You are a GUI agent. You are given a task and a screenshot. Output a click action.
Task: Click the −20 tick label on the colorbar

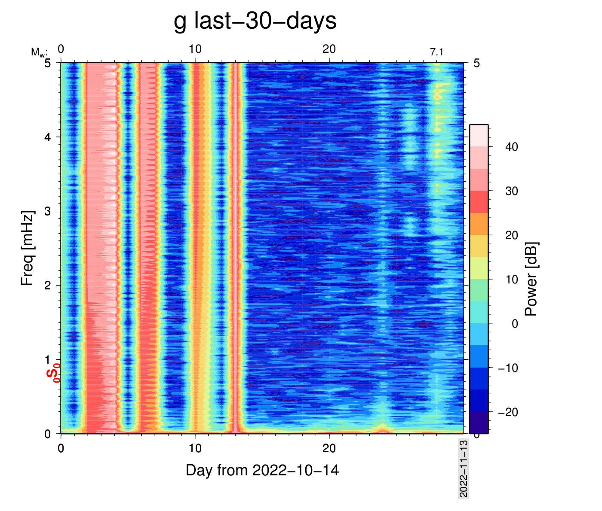click(508, 412)
